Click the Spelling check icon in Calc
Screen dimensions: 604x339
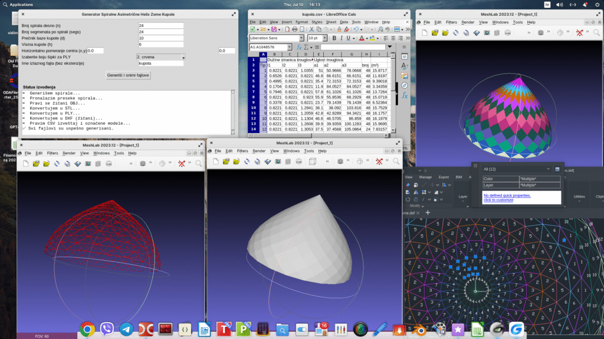(388, 29)
